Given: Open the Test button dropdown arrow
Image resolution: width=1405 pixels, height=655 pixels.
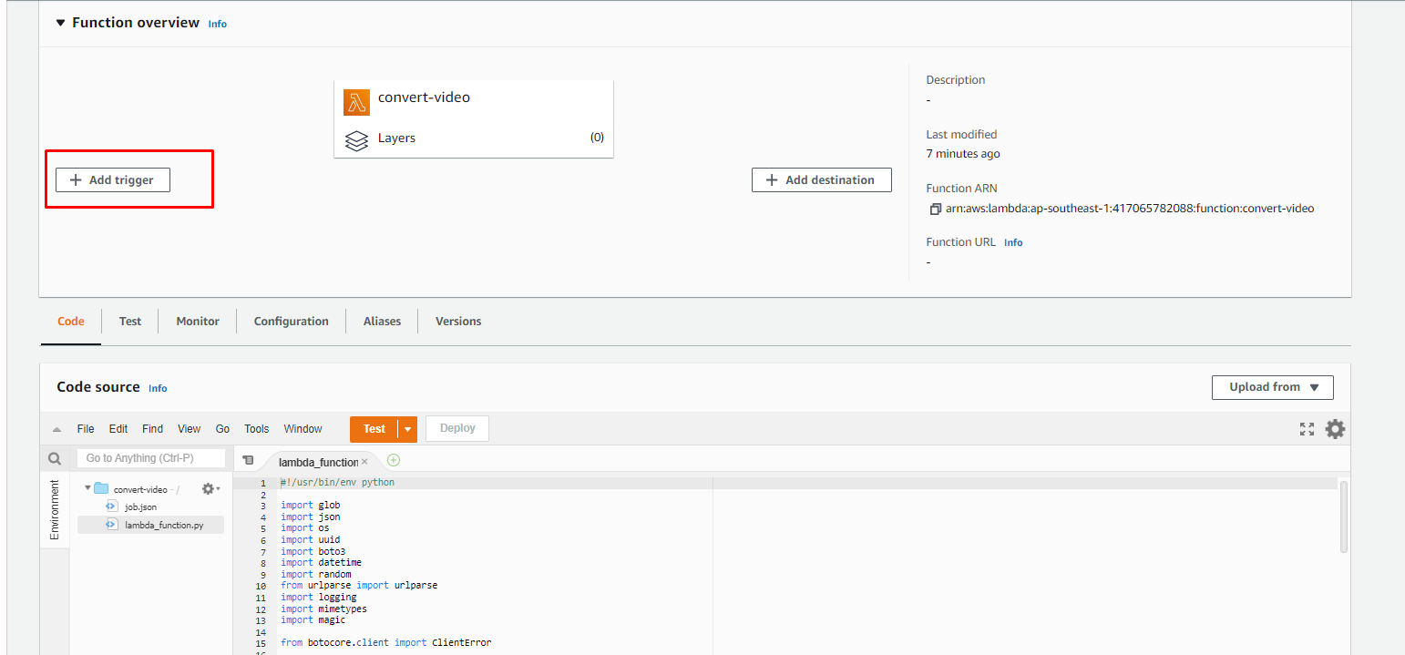Looking at the screenshot, I should click(x=408, y=429).
